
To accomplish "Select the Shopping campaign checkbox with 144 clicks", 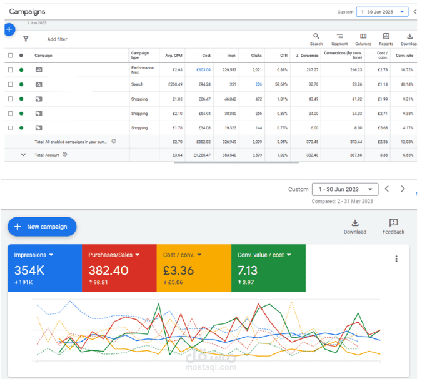I will click(10, 128).
